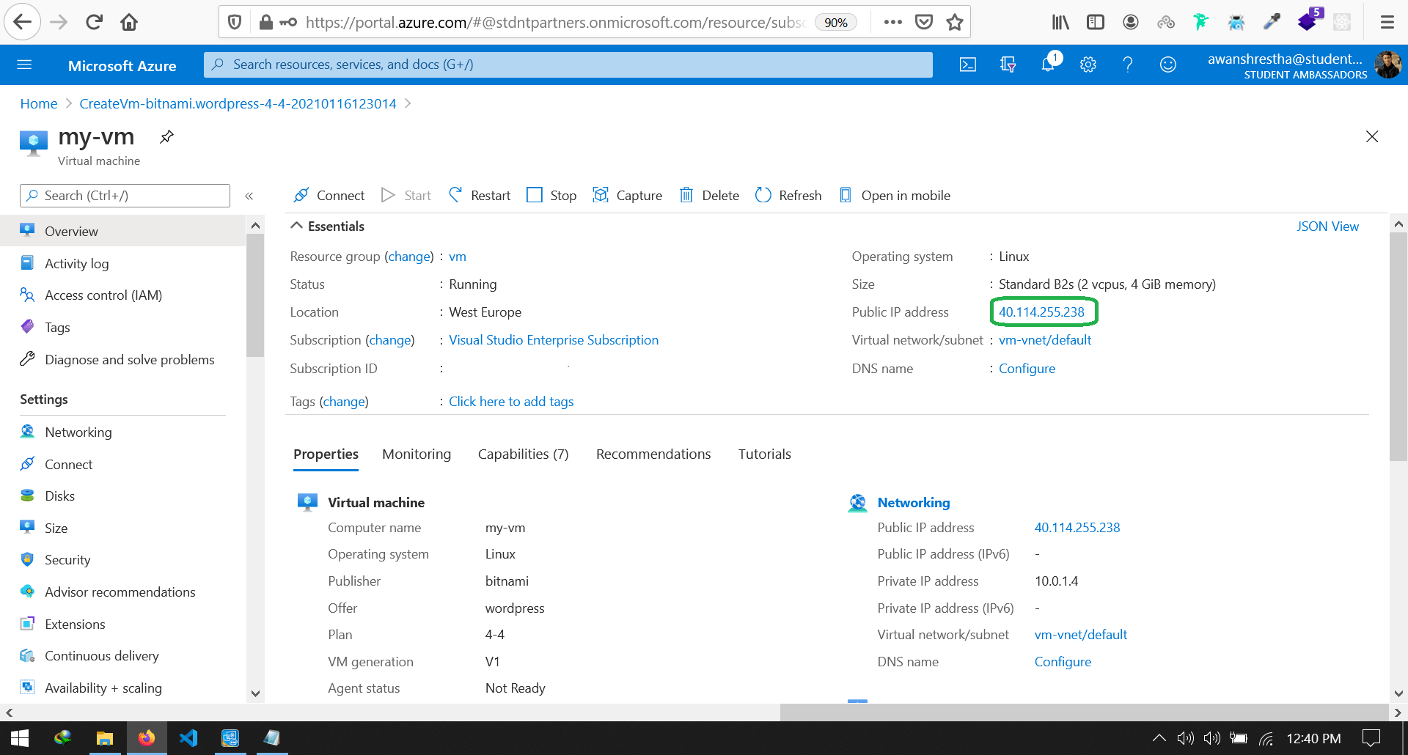Restart the virtual machine
The image size is (1408, 755).
(x=479, y=195)
